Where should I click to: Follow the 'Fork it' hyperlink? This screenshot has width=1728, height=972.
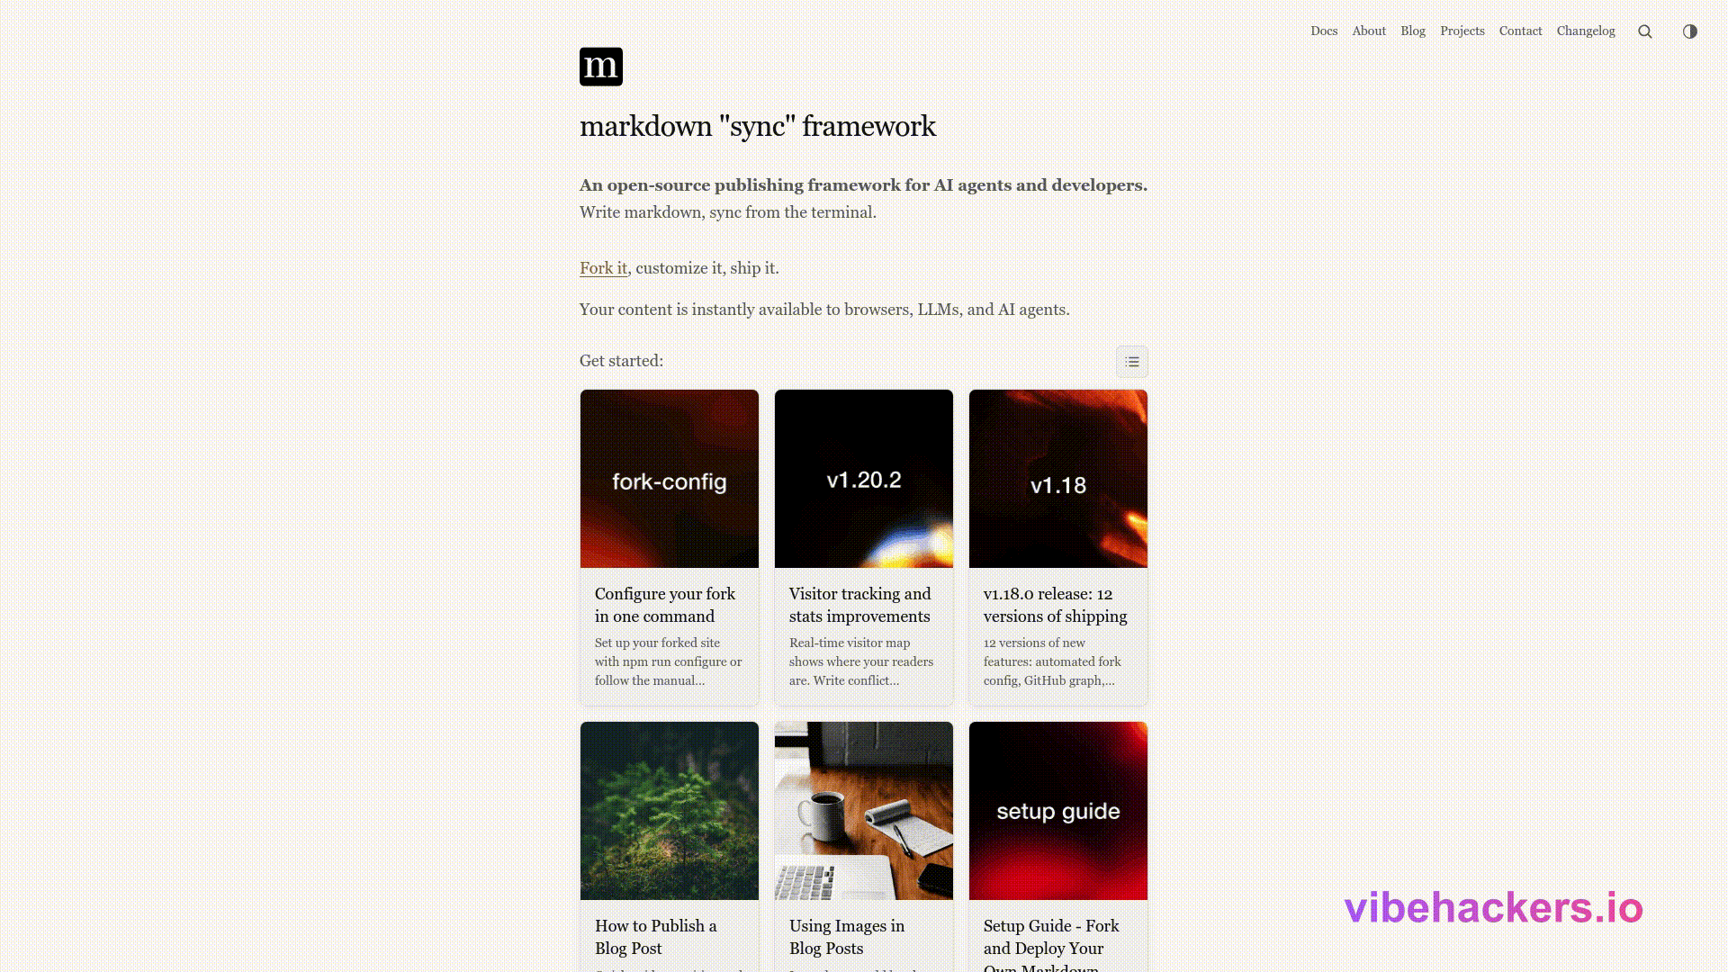pos(603,268)
